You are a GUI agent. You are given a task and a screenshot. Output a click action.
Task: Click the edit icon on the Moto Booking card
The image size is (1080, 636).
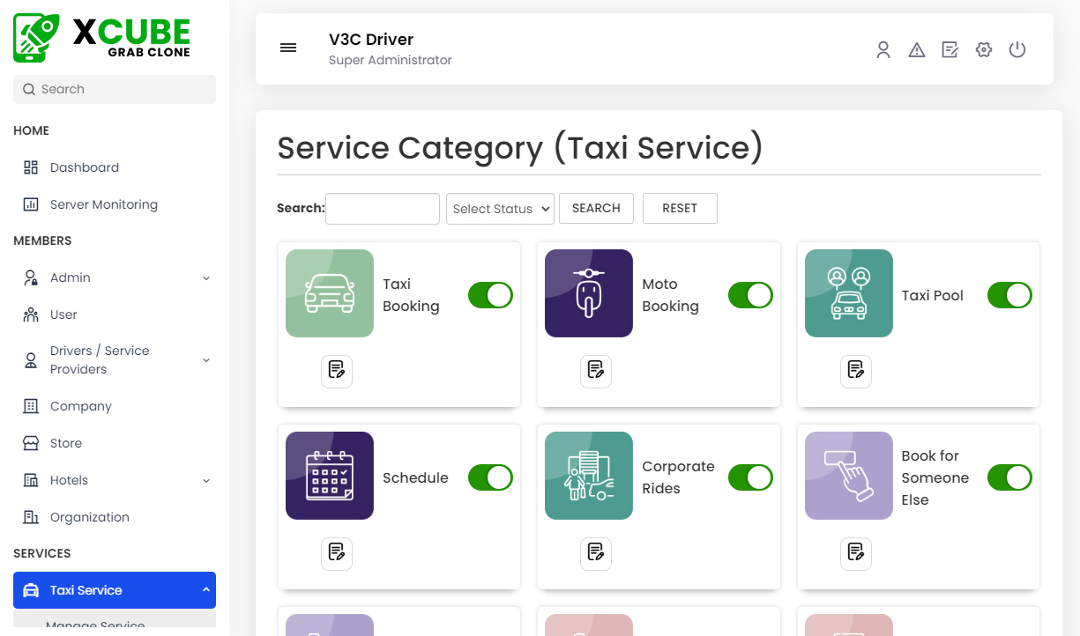[596, 371]
